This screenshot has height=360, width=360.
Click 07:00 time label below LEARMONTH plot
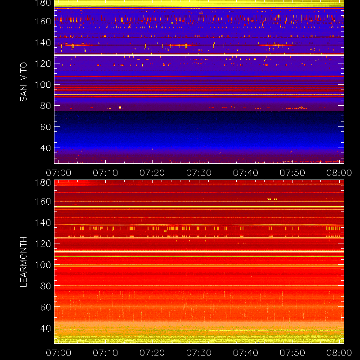(58, 353)
